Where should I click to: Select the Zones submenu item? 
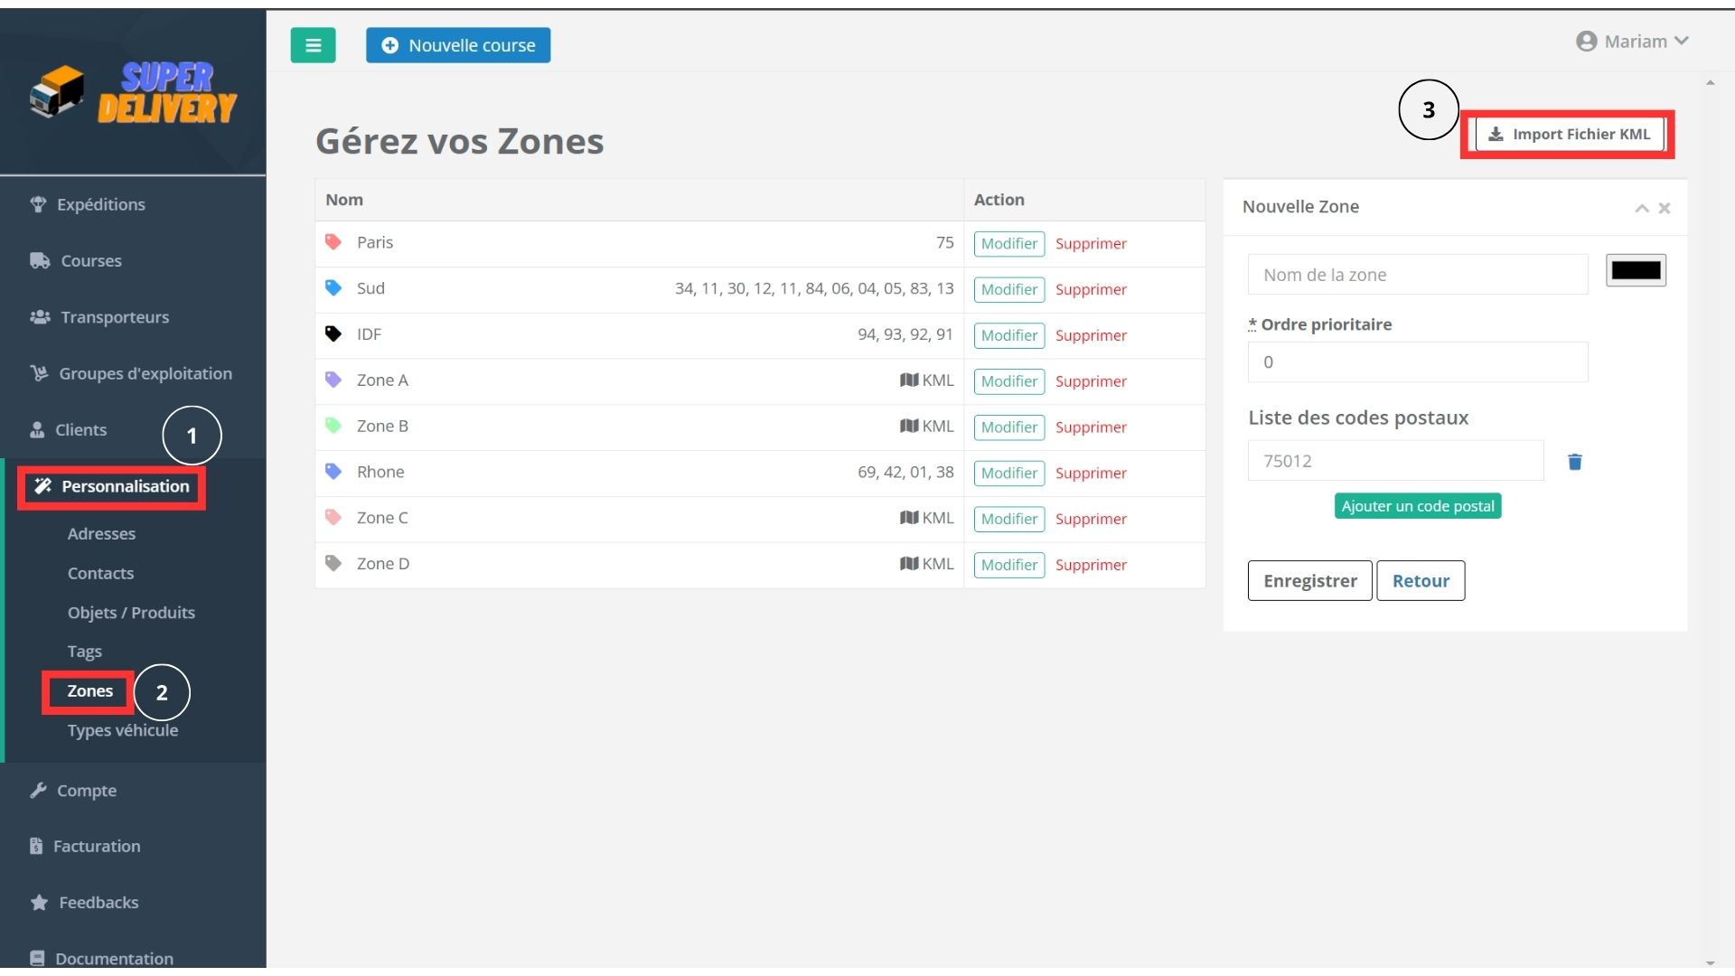pos(89,691)
